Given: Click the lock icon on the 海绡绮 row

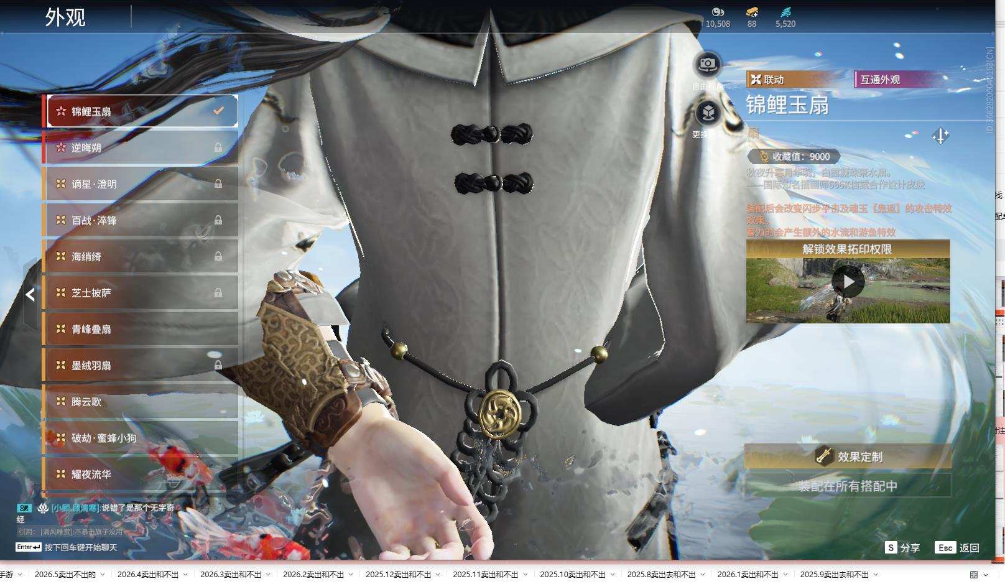Looking at the screenshot, I should pyautogui.click(x=218, y=256).
